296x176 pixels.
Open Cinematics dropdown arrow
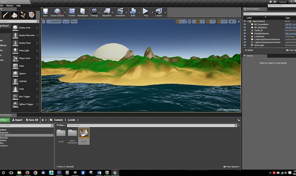[126, 13]
